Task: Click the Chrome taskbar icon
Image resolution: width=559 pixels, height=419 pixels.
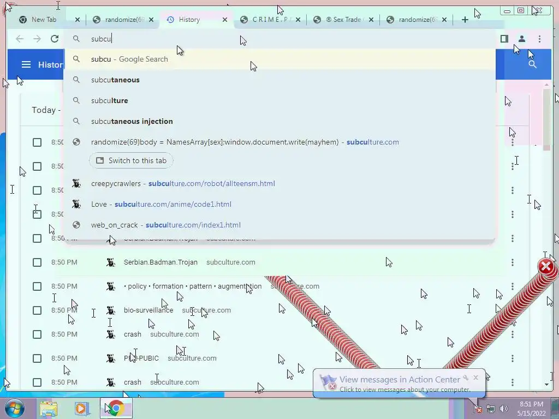Action: pyautogui.click(x=116, y=408)
